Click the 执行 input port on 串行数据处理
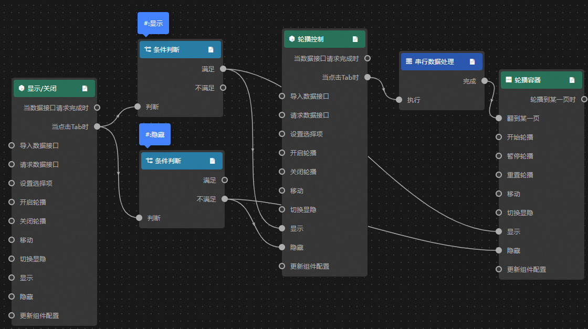Screen dimensions: 588x329 [x=400, y=100]
